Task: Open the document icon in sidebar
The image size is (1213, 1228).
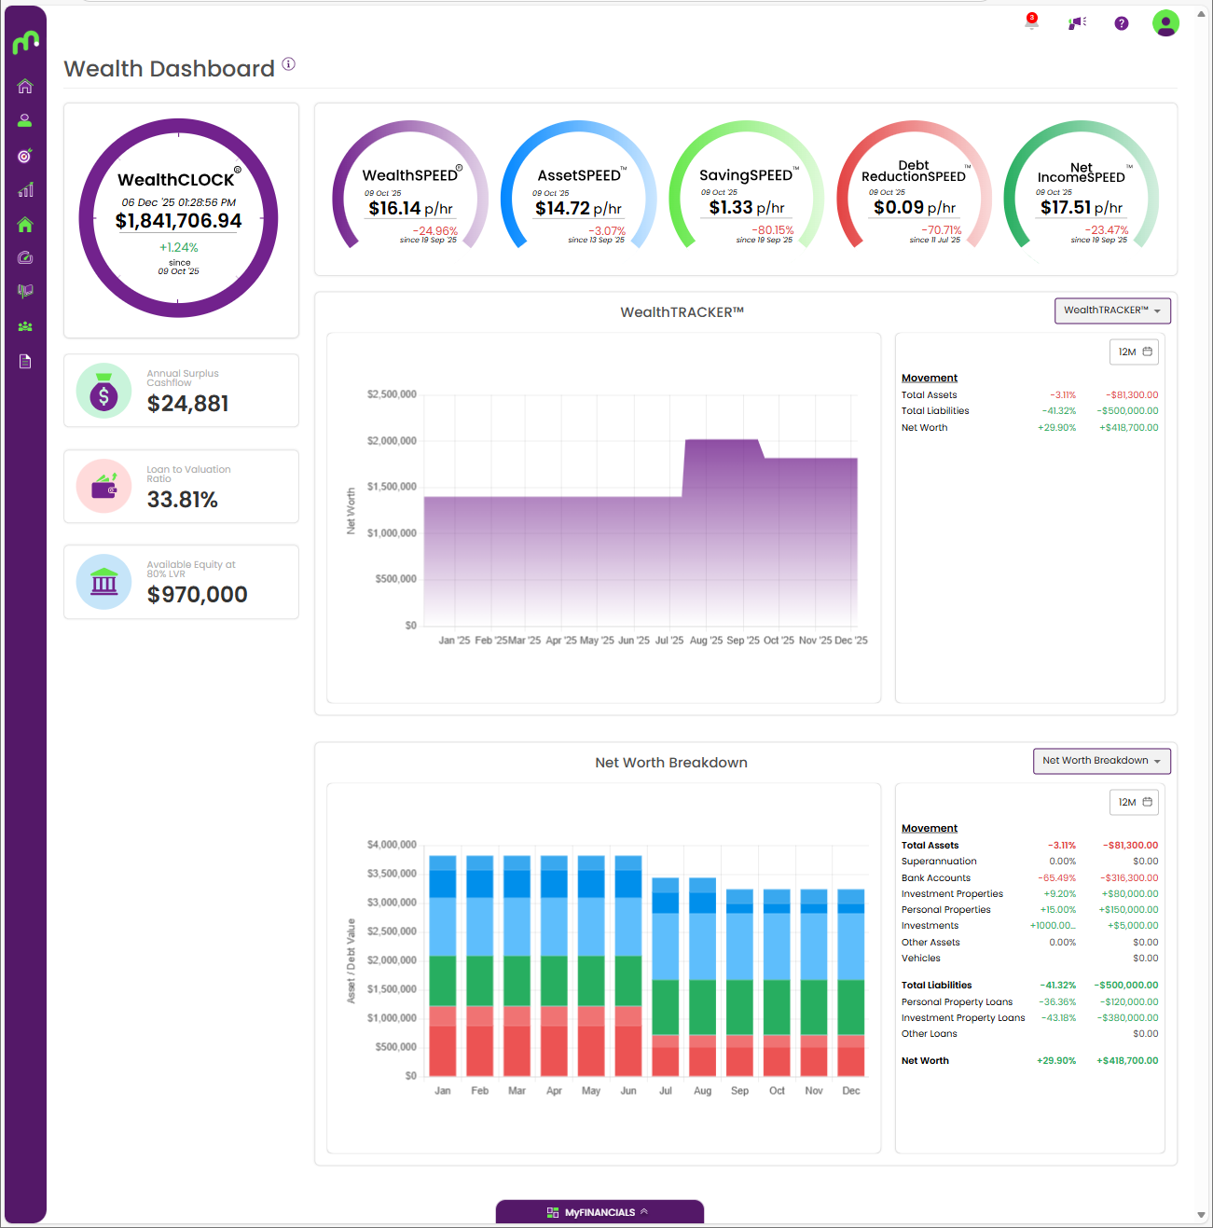Action: (x=25, y=361)
